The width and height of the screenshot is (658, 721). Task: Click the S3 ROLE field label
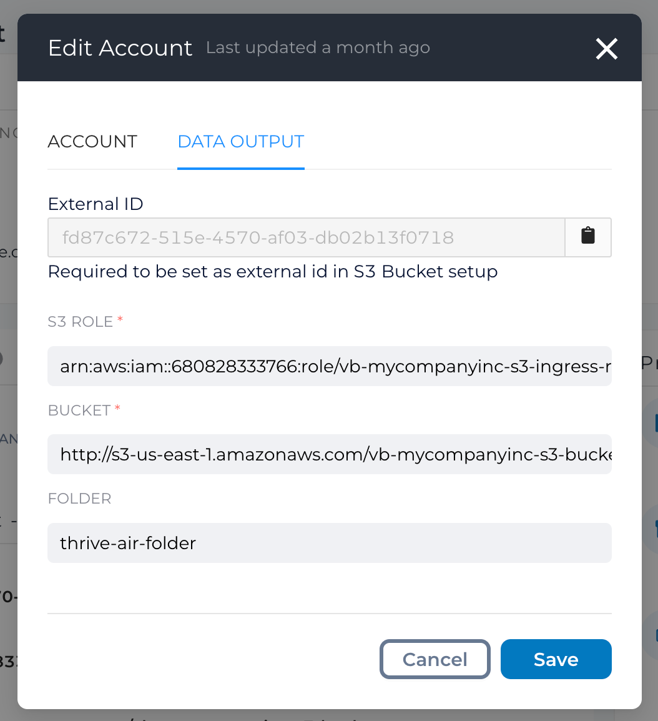point(81,321)
